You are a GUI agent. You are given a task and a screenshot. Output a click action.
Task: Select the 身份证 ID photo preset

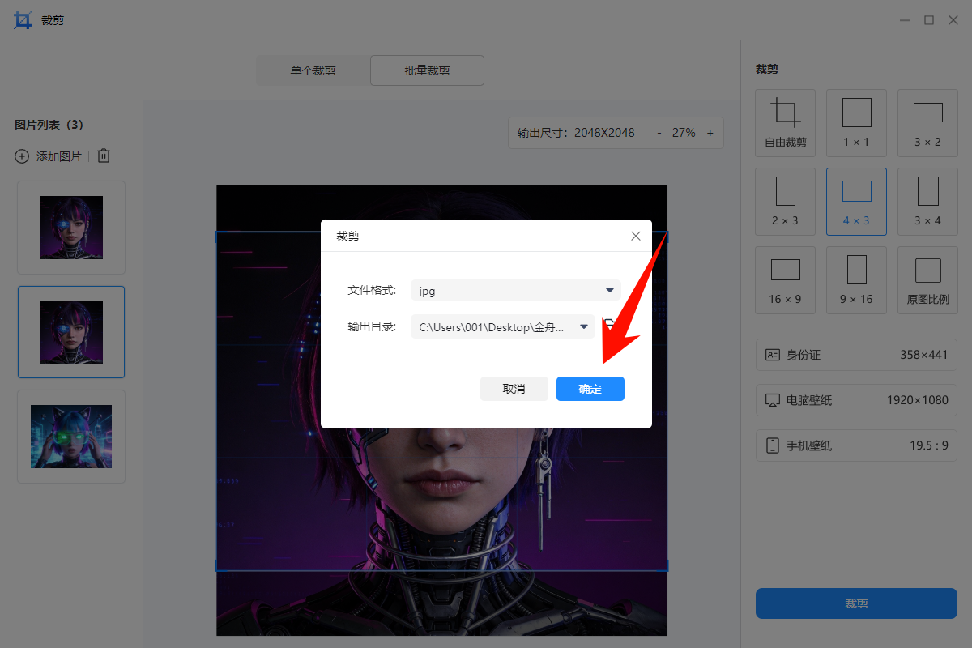click(x=856, y=355)
